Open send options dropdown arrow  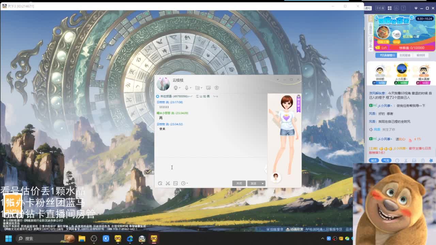263,183
